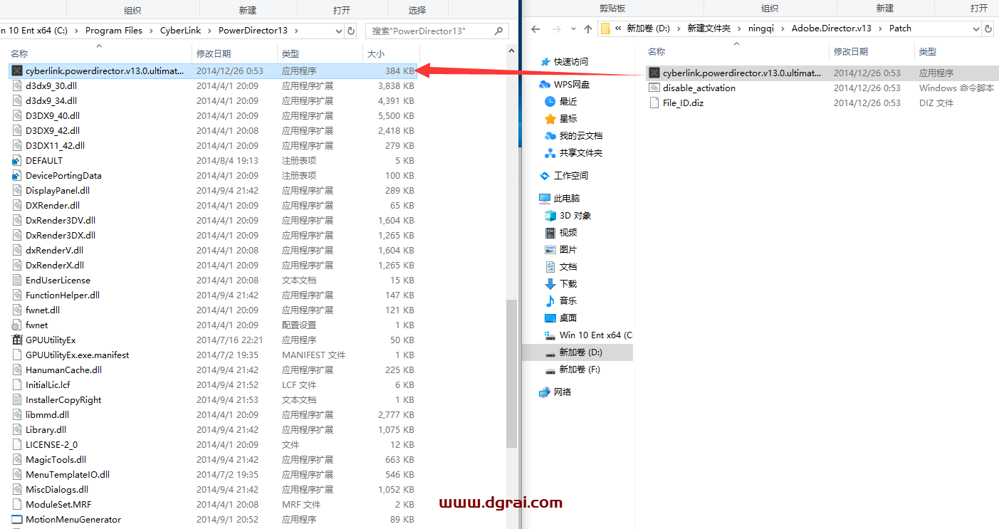Select MagicTools.dll file row
The height and width of the screenshot is (529, 999).
[213, 459]
